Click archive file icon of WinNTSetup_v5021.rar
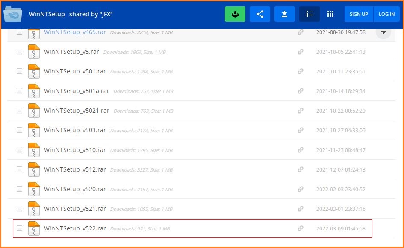The image size is (404, 248). point(34,111)
